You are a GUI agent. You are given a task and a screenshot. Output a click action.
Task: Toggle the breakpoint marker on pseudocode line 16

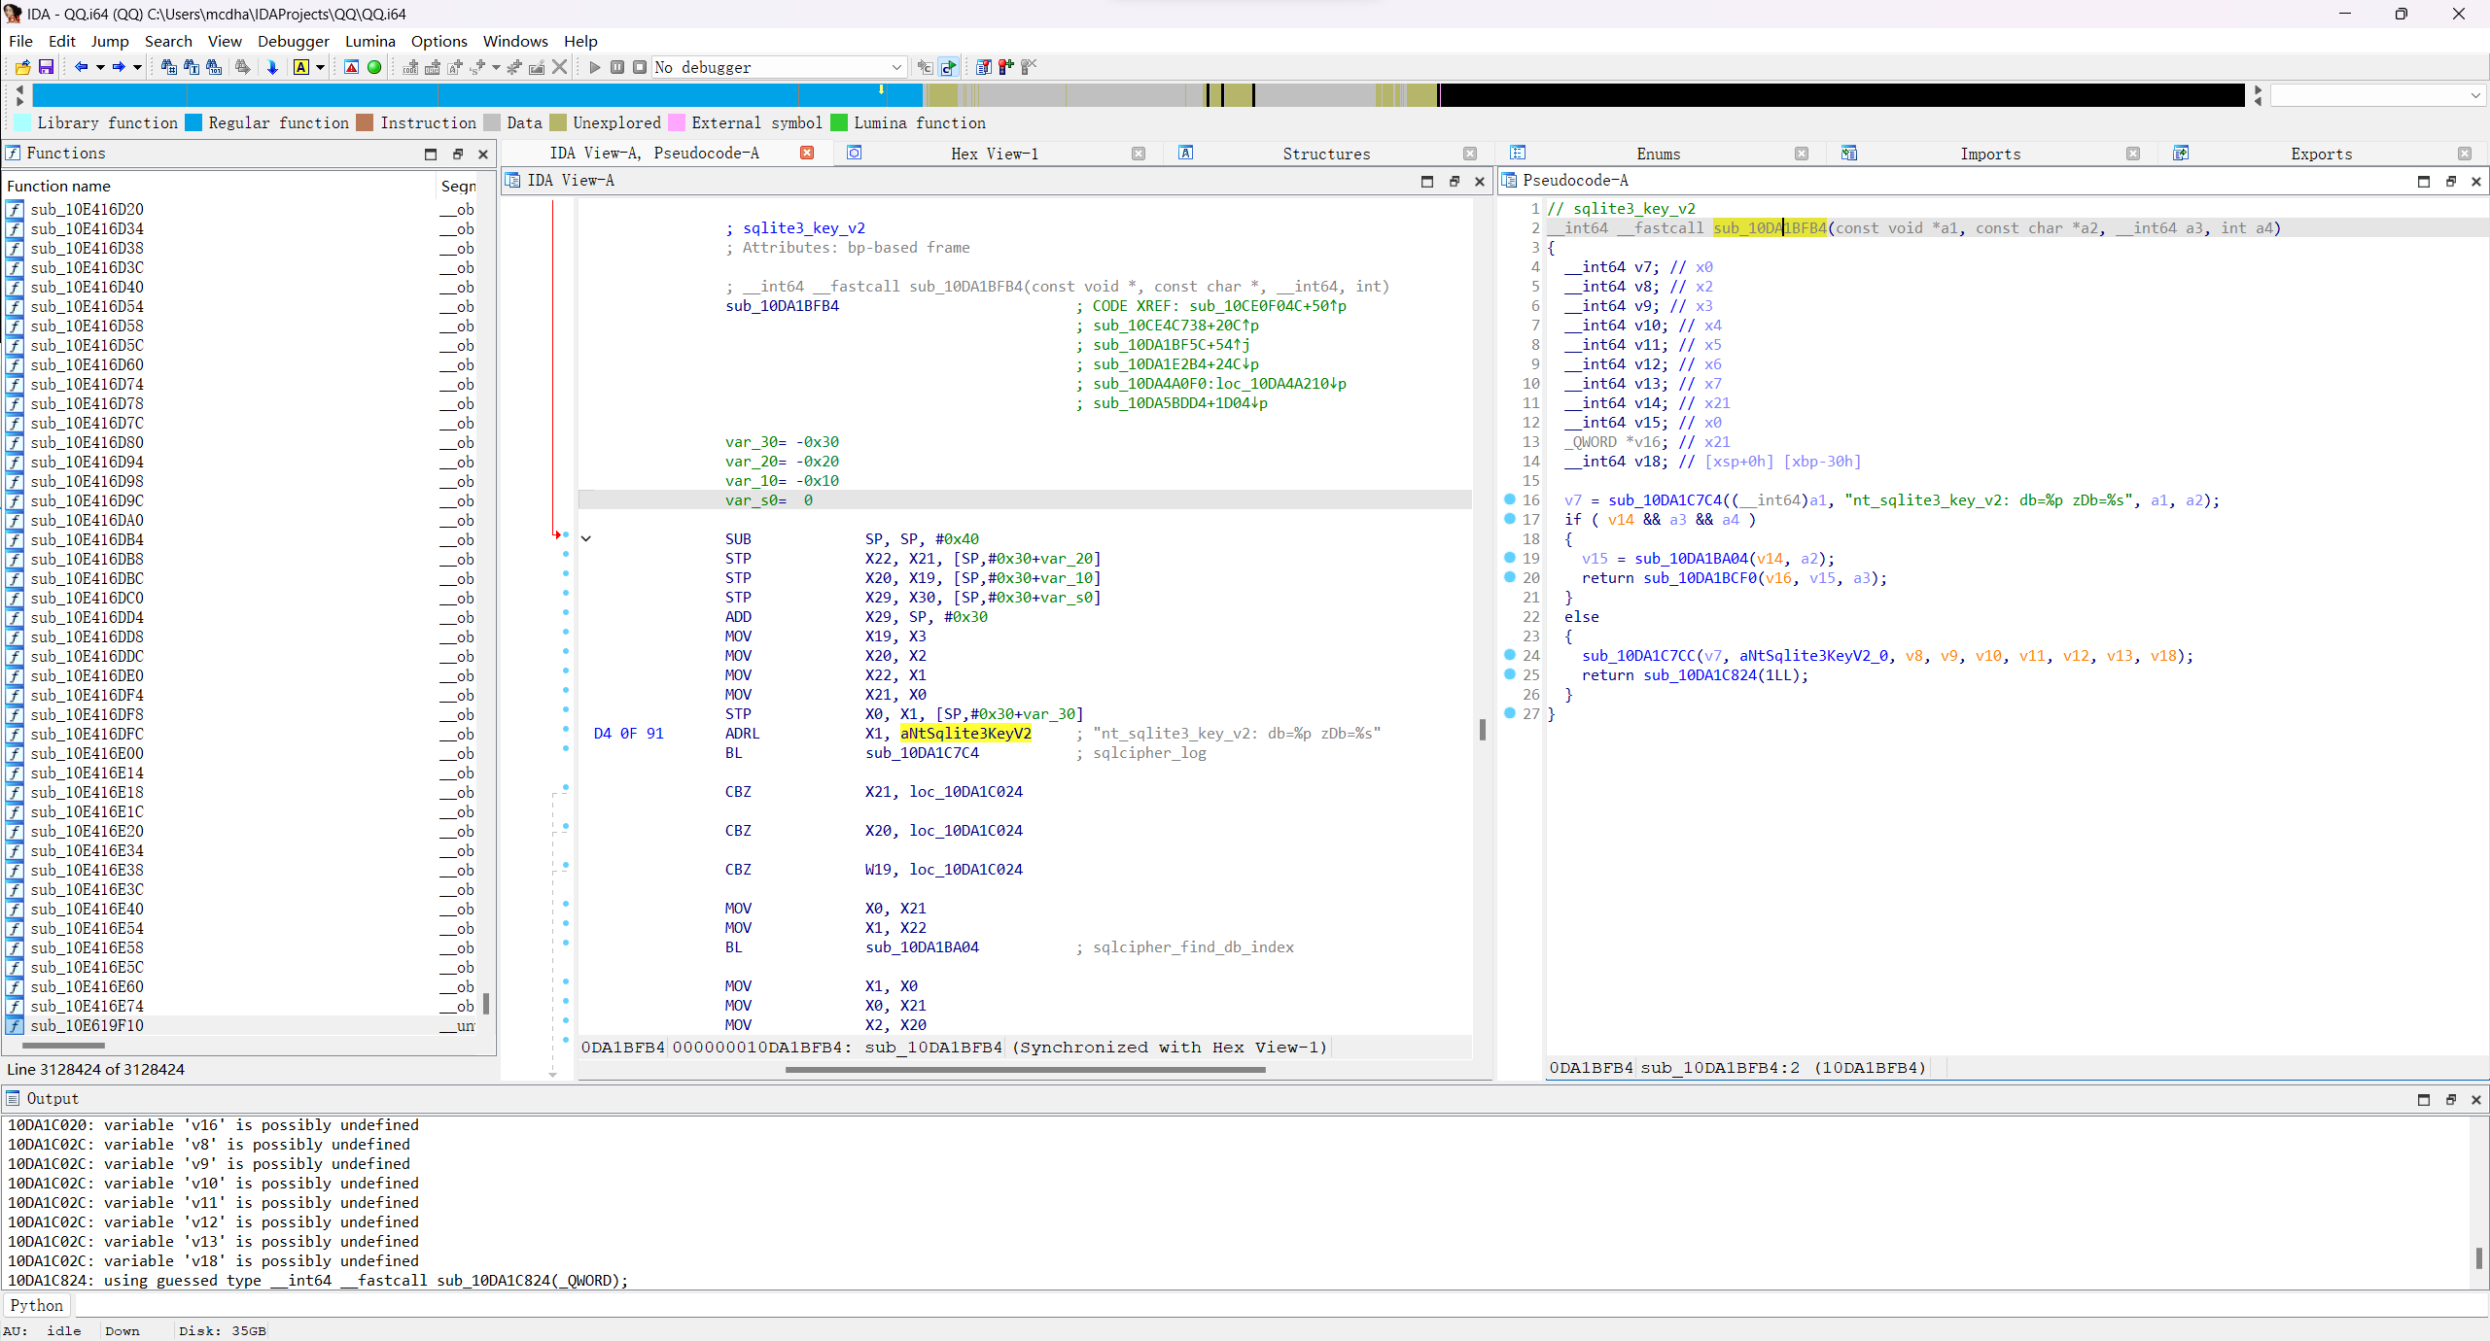1508,499
